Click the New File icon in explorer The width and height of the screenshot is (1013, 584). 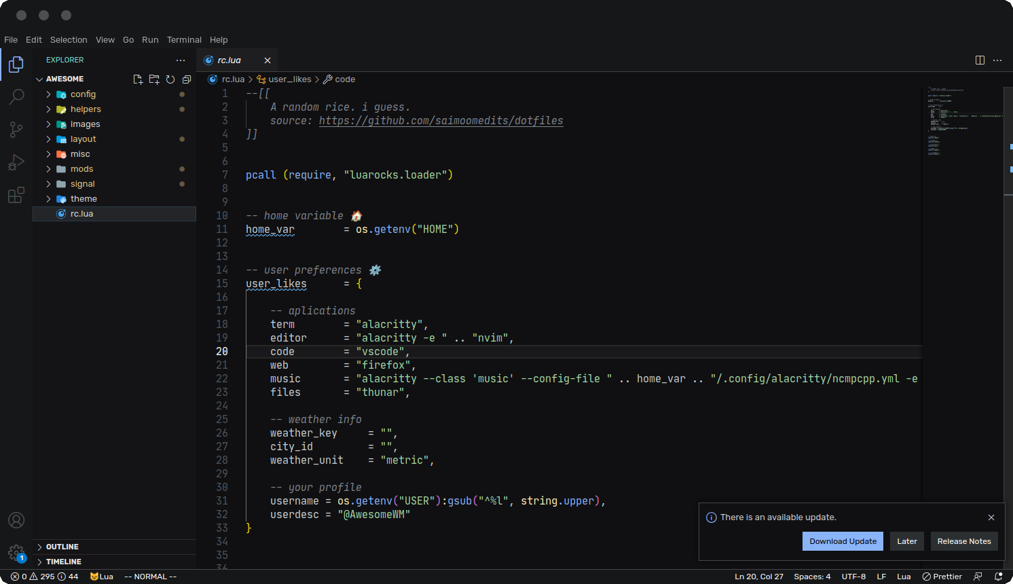pyautogui.click(x=138, y=79)
